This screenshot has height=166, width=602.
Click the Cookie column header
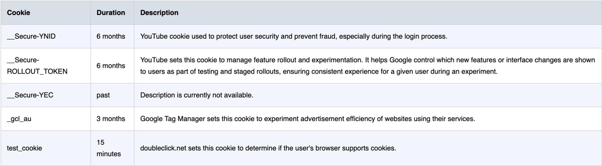19,13
